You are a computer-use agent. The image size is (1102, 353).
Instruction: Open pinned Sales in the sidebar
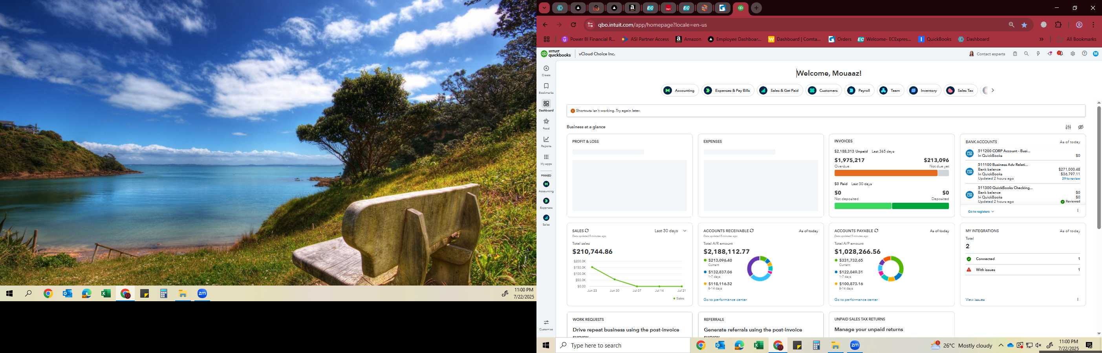[546, 220]
